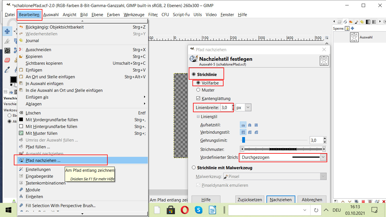
Task: Open the Datei menu
Action: point(10,15)
